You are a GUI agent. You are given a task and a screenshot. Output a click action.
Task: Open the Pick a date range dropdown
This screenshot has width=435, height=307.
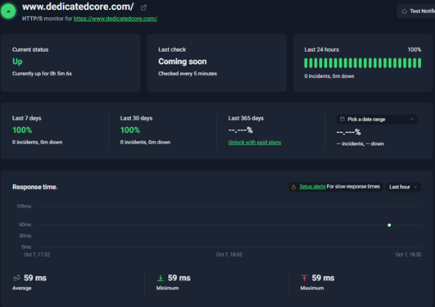pyautogui.click(x=376, y=119)
